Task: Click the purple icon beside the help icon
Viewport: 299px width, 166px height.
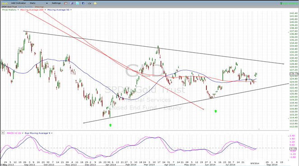Action: click(72, 3)
